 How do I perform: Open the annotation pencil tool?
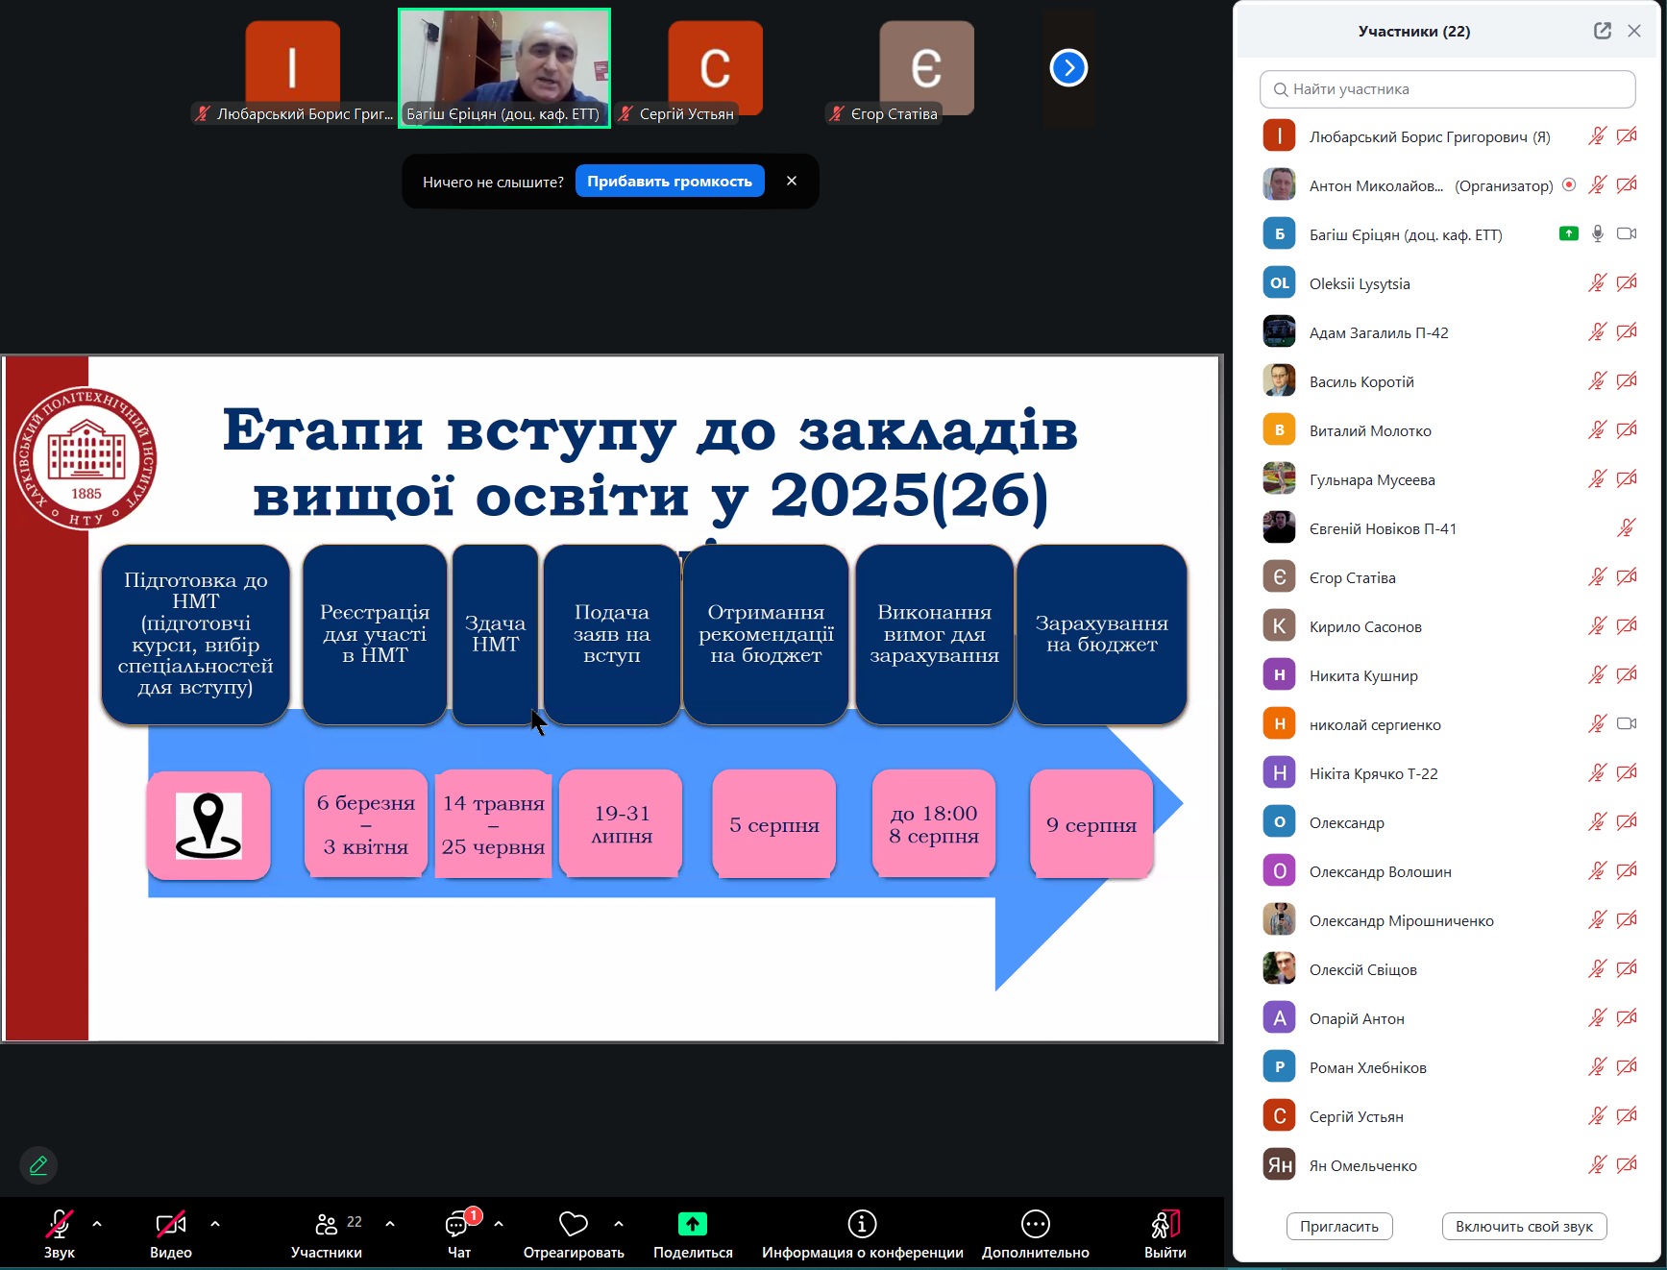point(38,1165)
